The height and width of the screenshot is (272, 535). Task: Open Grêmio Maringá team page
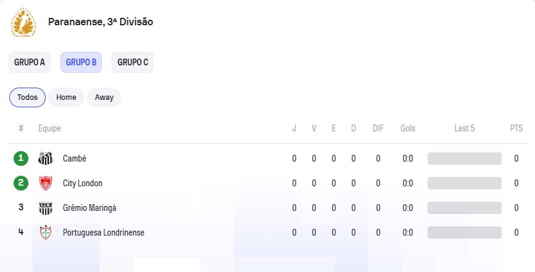click(x=89, y=208)
